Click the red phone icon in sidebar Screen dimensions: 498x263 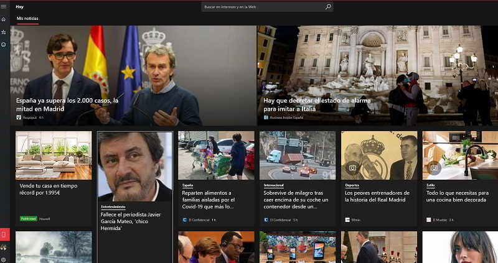pyautogui.click(x=4, y=235)
